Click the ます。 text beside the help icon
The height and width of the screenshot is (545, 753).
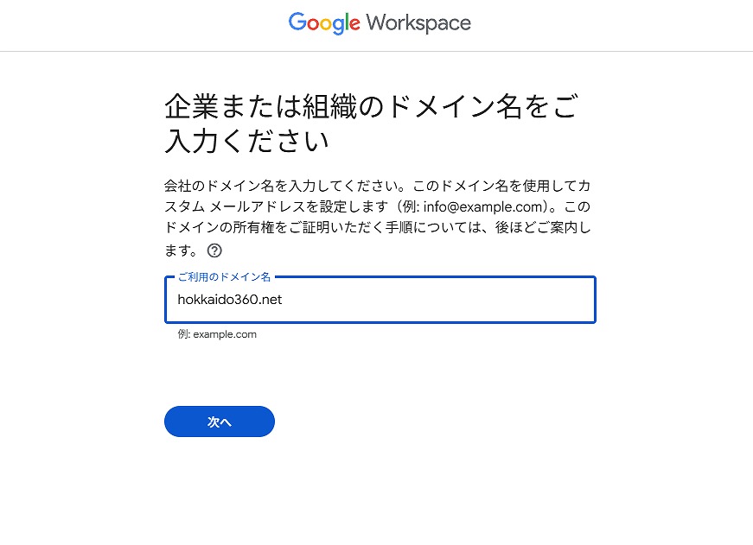181,251
